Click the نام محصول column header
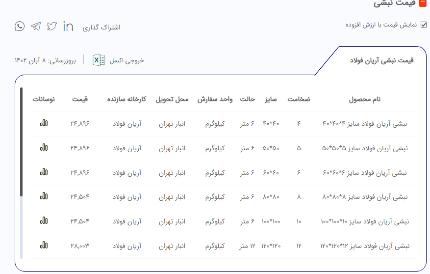Image resolution: width=430 pixels, height=274 pixels. click(x=364, y=99)
